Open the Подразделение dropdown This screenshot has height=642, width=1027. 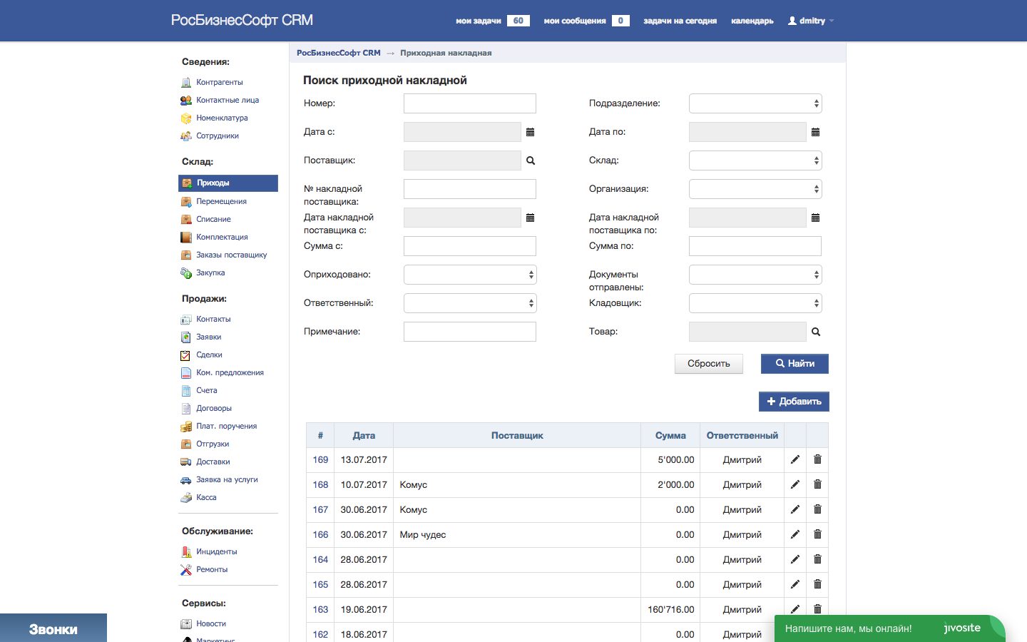tap(755, 103)
